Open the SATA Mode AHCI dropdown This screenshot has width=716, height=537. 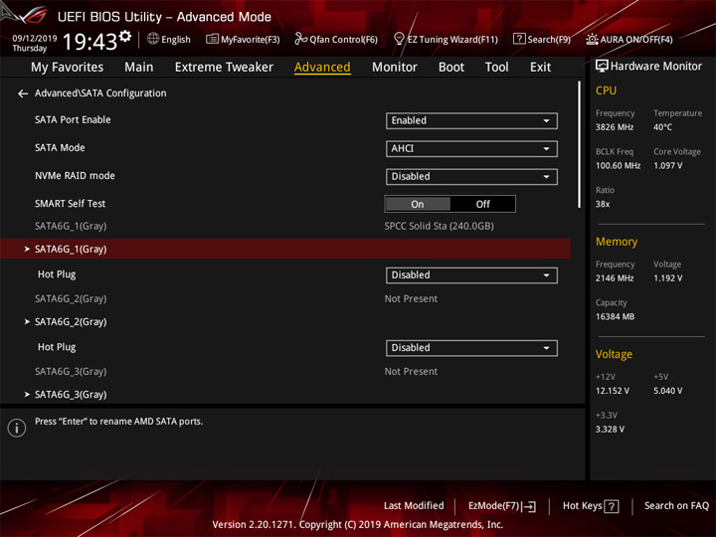[x=471, y=149]
